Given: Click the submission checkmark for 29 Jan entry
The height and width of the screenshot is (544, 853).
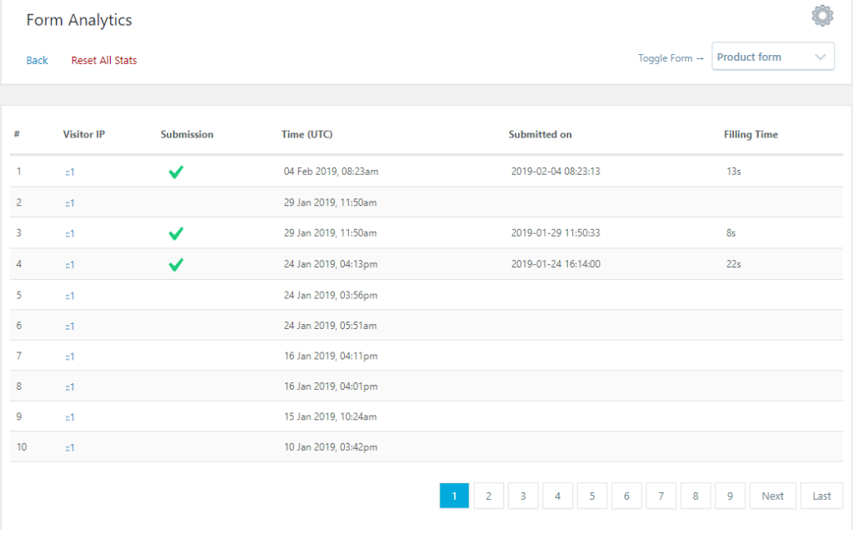Looking at the screenshot, I should pyautogui.click(x=175, y=232).
